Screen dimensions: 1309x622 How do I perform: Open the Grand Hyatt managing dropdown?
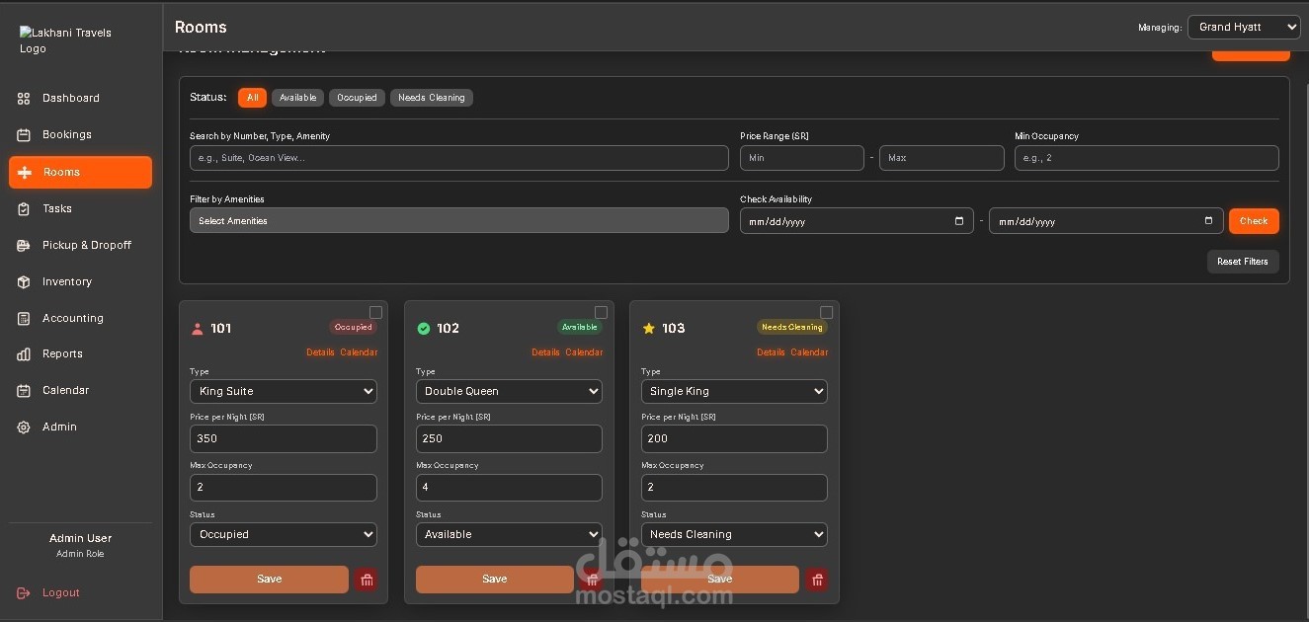[x=1244, y=27]
